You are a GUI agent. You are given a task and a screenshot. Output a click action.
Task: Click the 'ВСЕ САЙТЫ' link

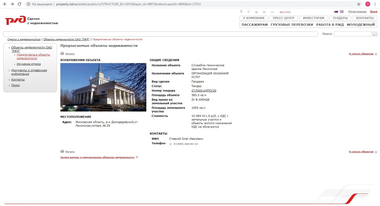285,12
